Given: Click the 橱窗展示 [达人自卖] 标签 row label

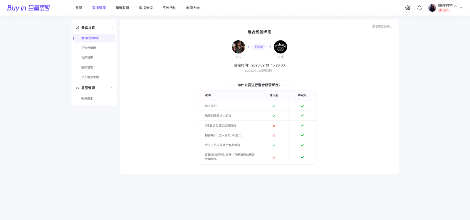Looking at the screenshot, I should tap(221, 135).
